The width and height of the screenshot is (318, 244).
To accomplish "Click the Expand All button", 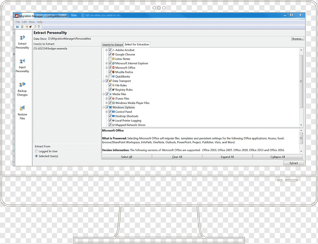I will 227,157.
